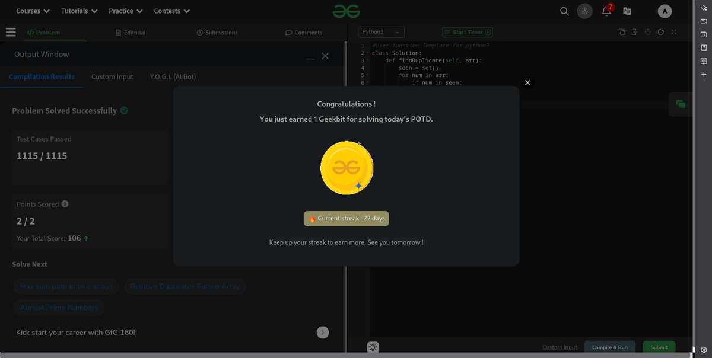
Task: Close the Output Window X icon
Action: [325, 56]
